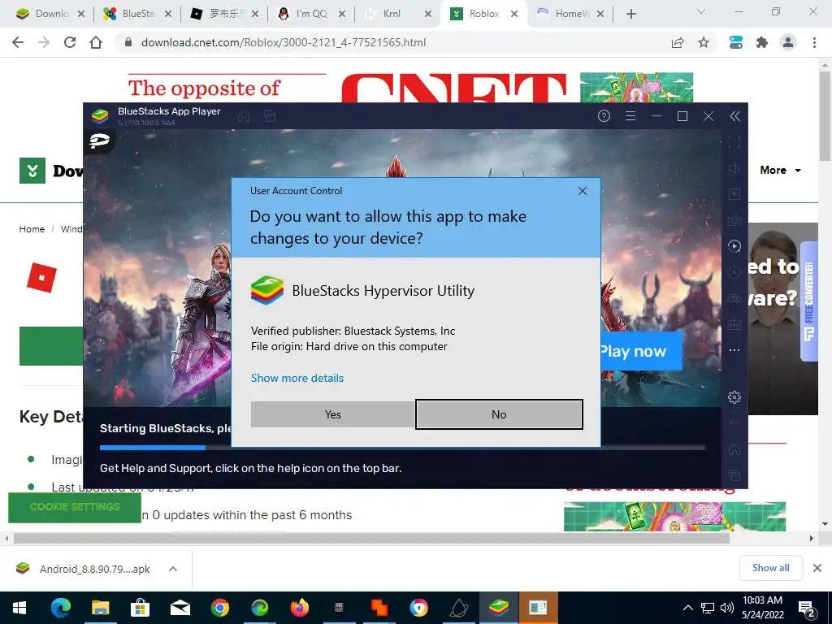Image resolution: width=832 pixels, height=624 pixels.
Task: Expand Android apk download options chevron
Action: (173, 569)
